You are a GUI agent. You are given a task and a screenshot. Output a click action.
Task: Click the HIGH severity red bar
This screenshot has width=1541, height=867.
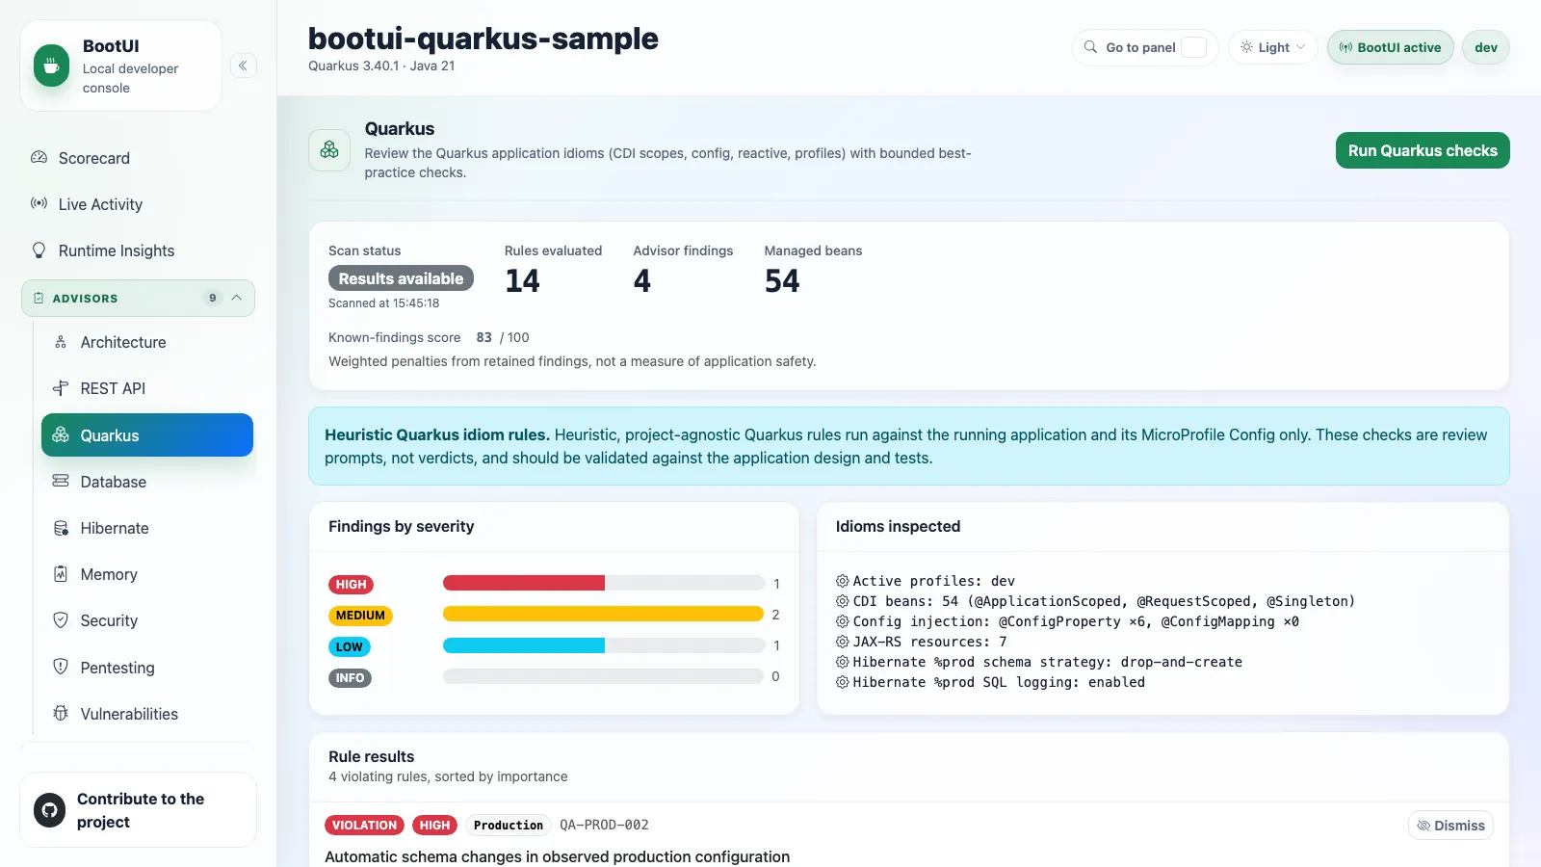click(523, 583)
